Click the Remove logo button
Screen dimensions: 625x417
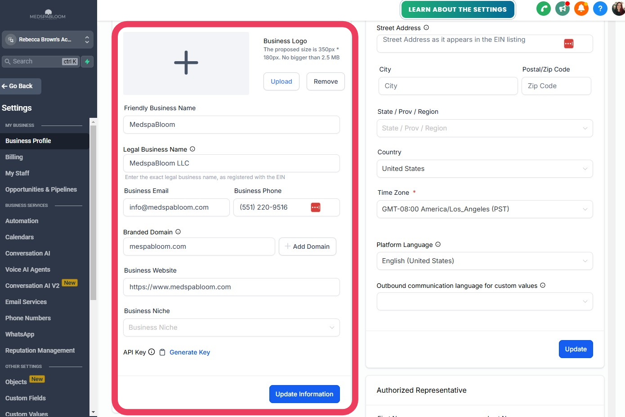326,81
